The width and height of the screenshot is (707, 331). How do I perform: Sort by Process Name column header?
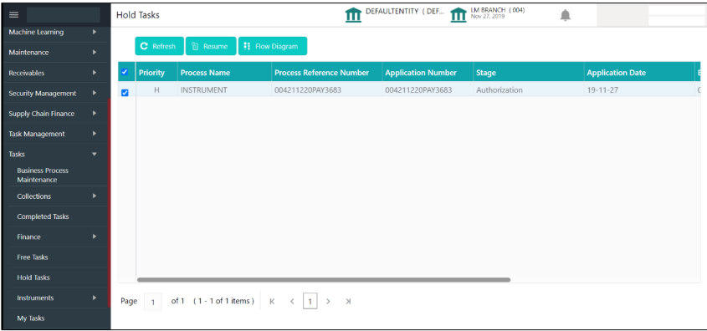pos(205,73)
